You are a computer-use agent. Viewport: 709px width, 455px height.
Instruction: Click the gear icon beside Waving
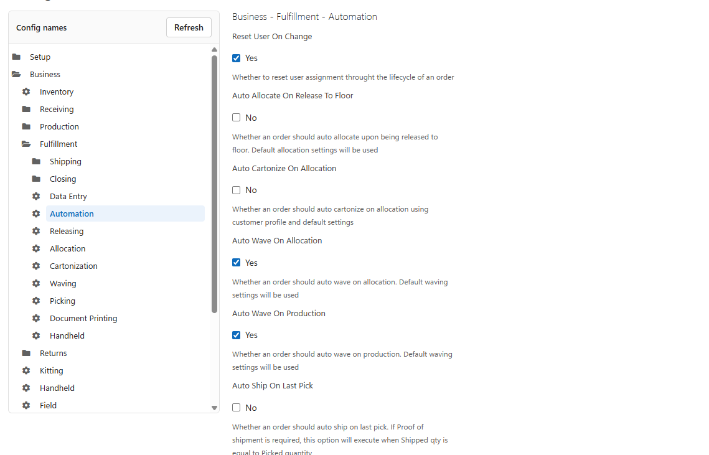(36, 284)
